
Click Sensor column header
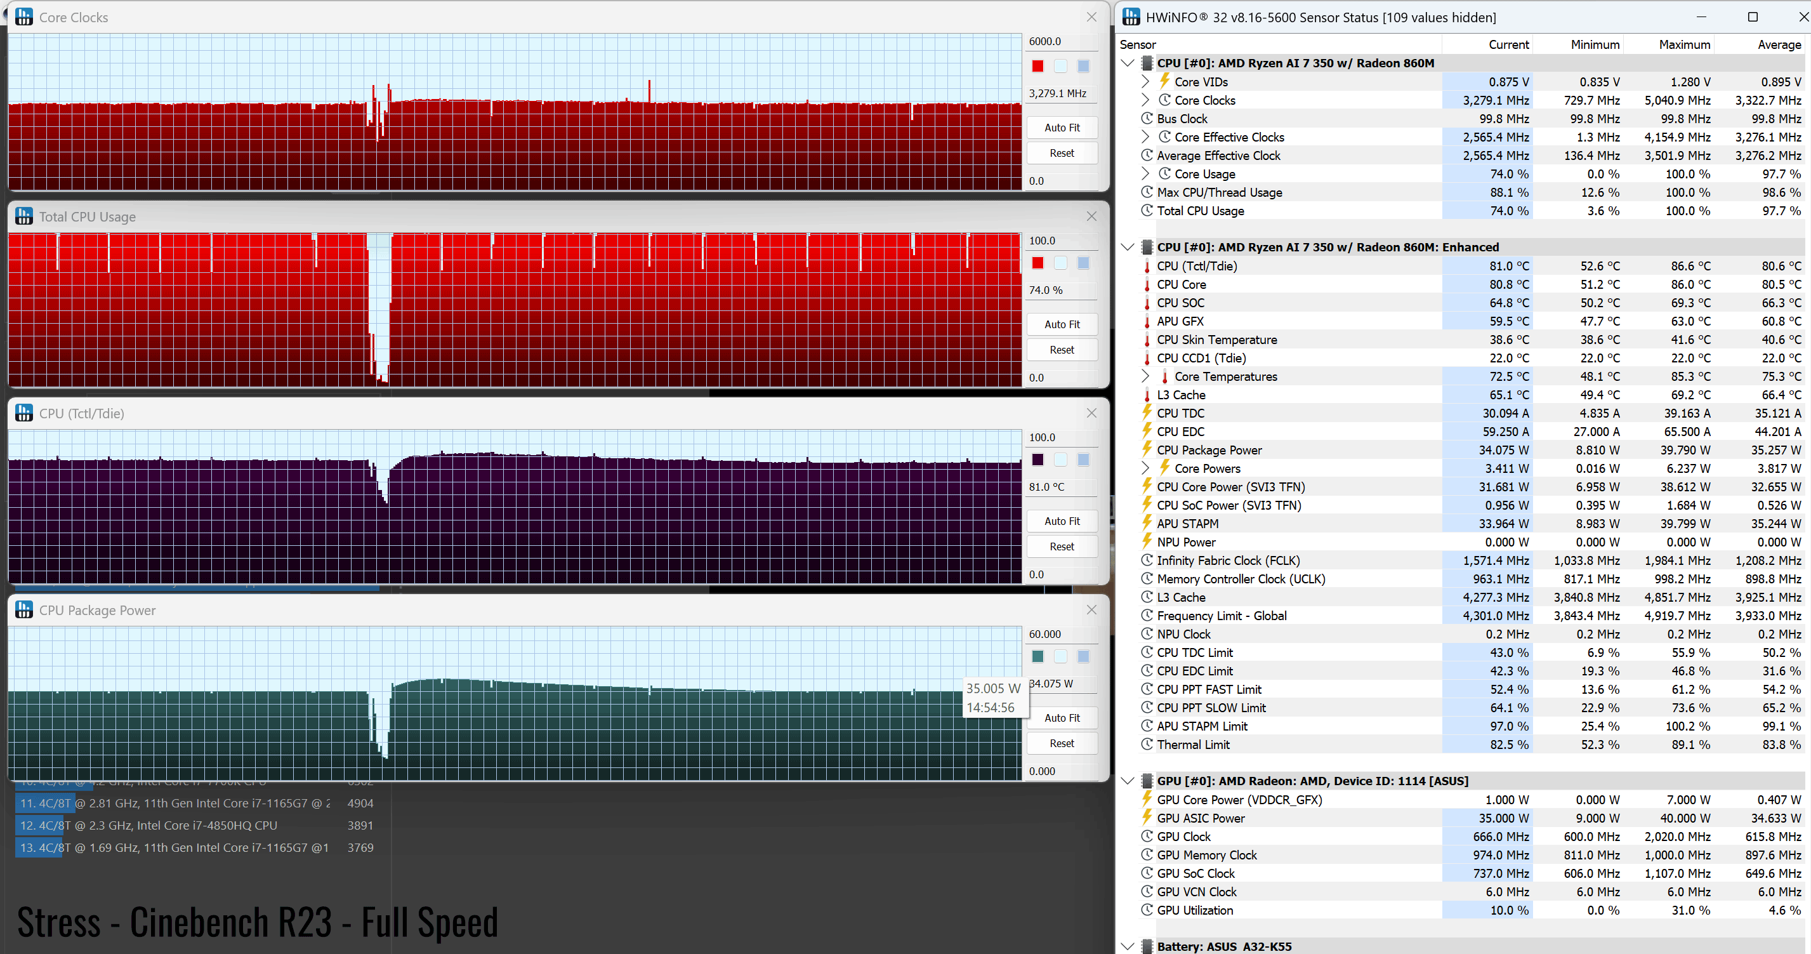(x=1279, y=44)
